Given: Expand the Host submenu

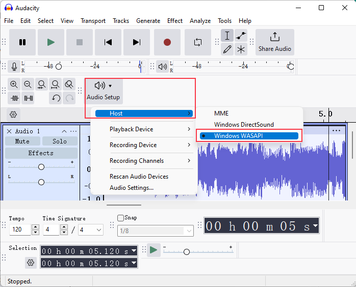Looking at the screenshot, I should [x=144, y=113].
